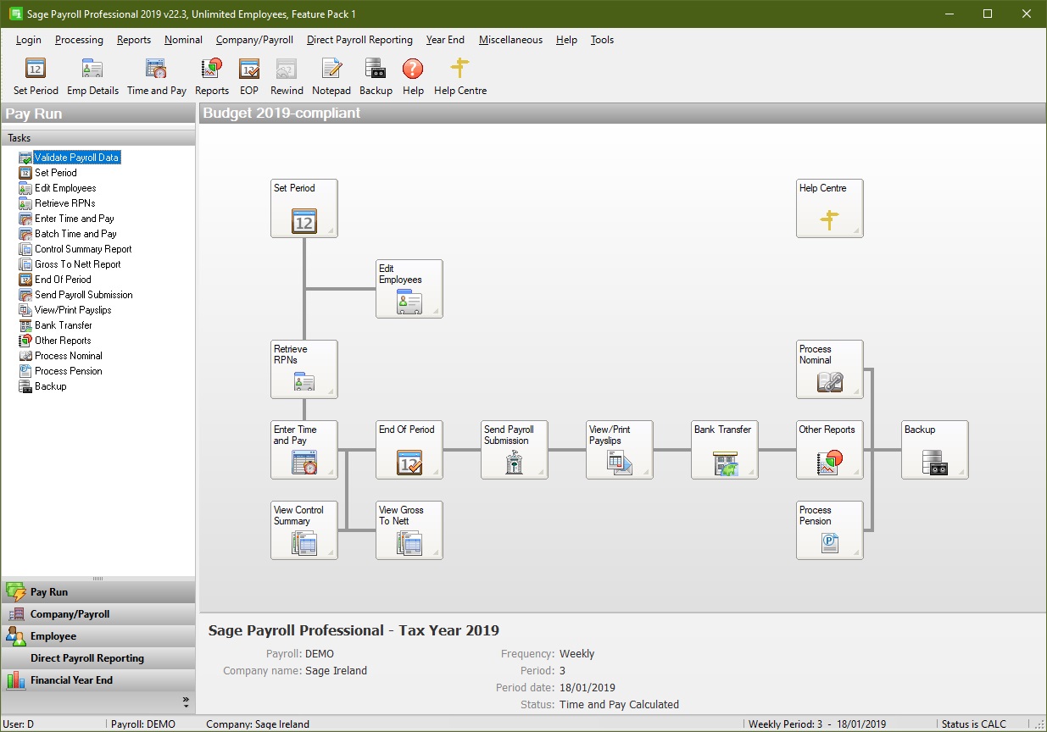Click the Process Pension workflow tile
The image size is (1047, 732).
(829, 530)
